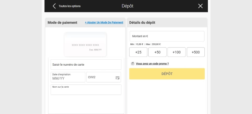
Task: Add +500 to deposit amount
Action: tap(196, 52)
